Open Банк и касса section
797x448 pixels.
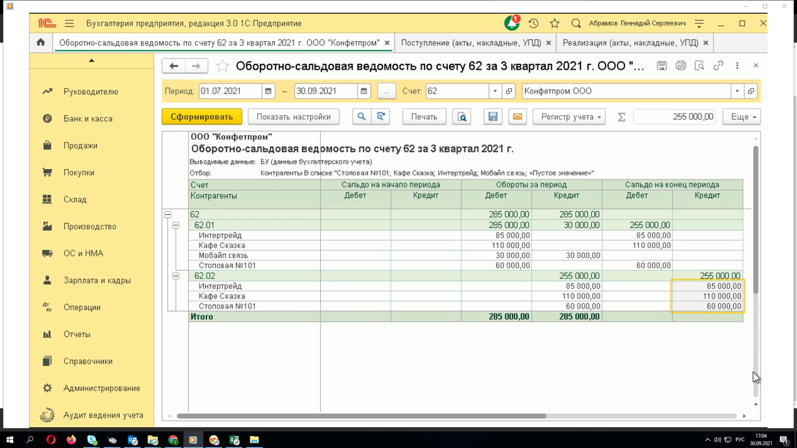pos(88,119)
